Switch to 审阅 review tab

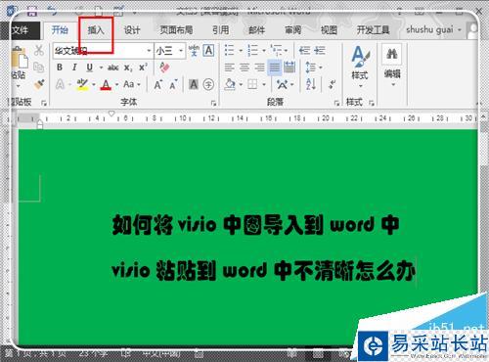click(292, 30)
